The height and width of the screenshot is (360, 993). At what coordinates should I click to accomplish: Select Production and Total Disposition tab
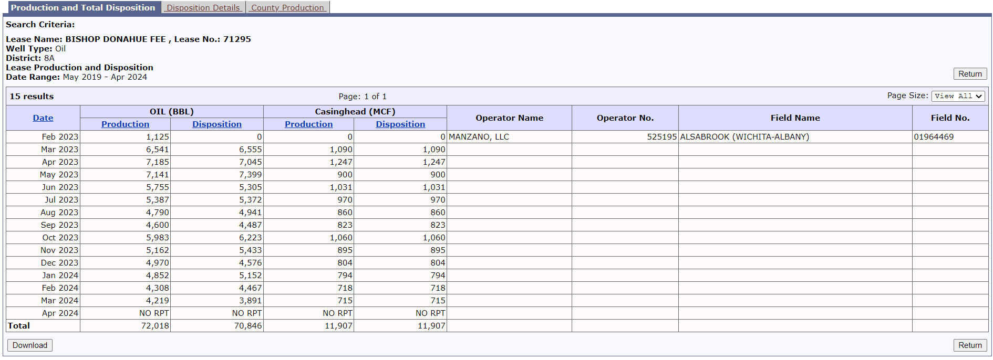pos(83,7)
